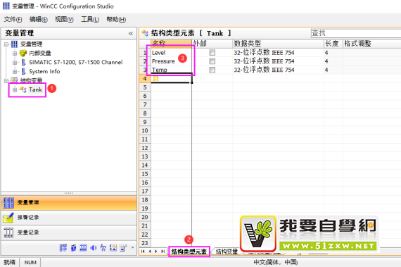Click the picture icon in navigation strip
401x267 pixels.
click(113, 248)
